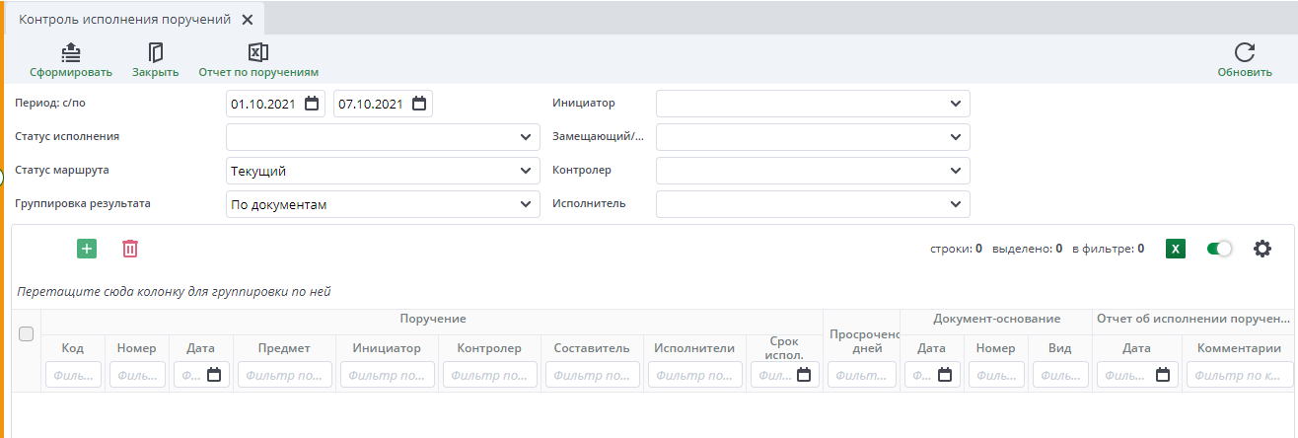Click the Закрыть door icon

tap(155, 52)
